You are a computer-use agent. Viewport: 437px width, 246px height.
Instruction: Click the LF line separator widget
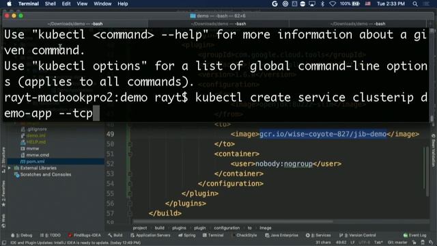(x=352, y=243)
